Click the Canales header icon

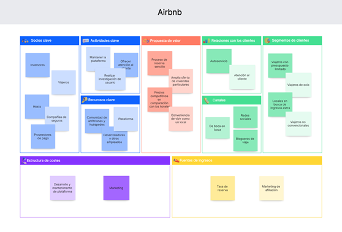coord(207,100)
